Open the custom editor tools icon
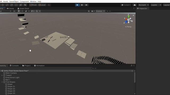The height and width of the screenshot is (95, 170). 25,5
